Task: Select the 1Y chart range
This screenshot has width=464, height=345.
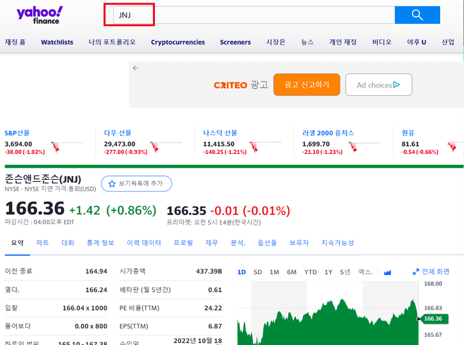Action: click(x=328, y=272)
